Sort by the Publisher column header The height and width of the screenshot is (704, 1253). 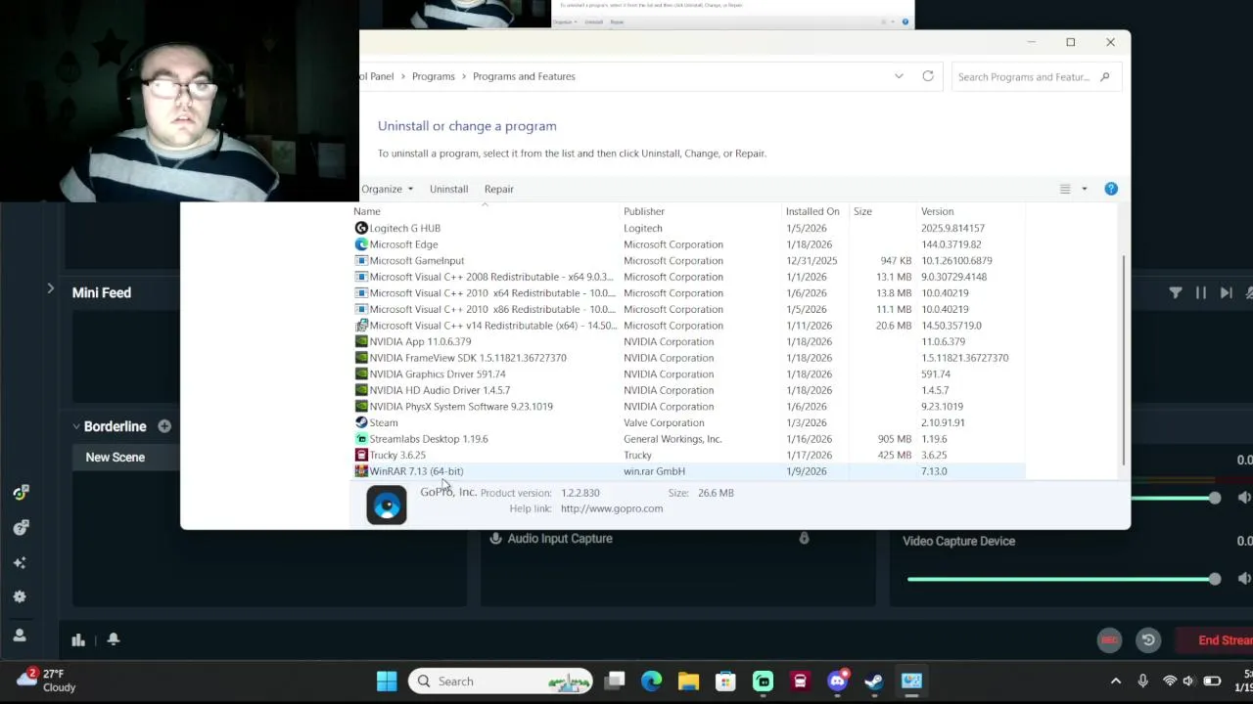tap(644, 211)
